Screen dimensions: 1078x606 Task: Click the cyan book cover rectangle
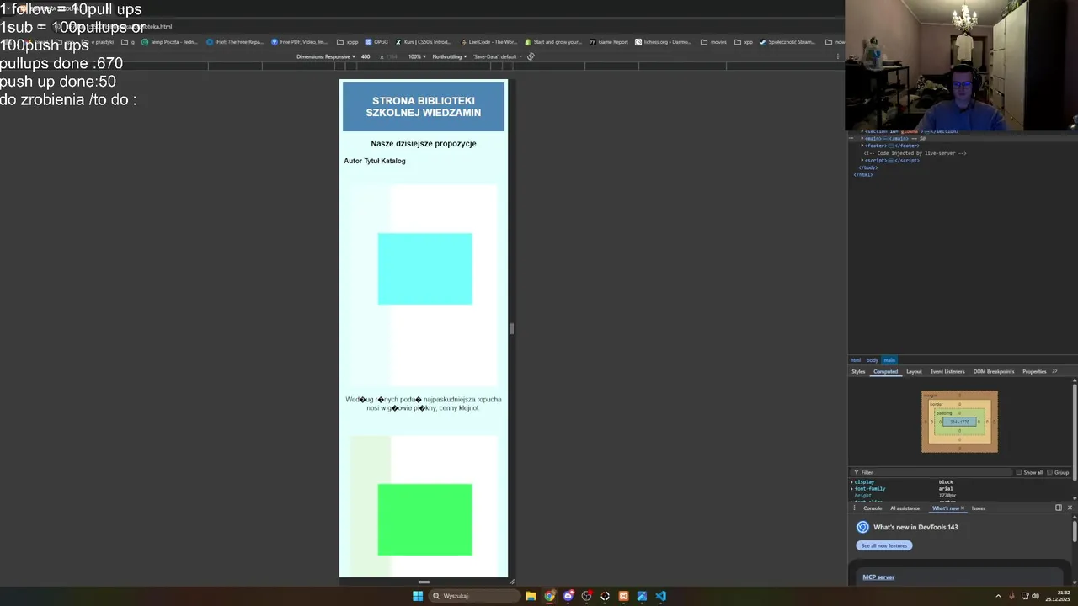(x=425, y=268)
